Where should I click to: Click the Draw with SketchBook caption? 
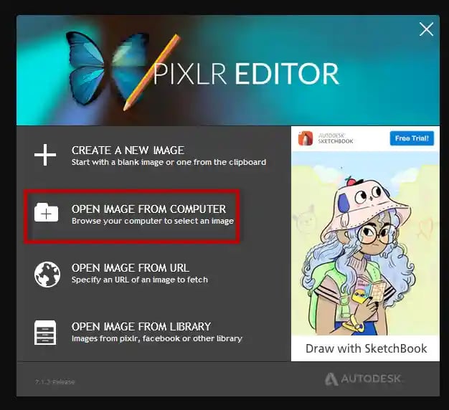(x=366, y=348)
